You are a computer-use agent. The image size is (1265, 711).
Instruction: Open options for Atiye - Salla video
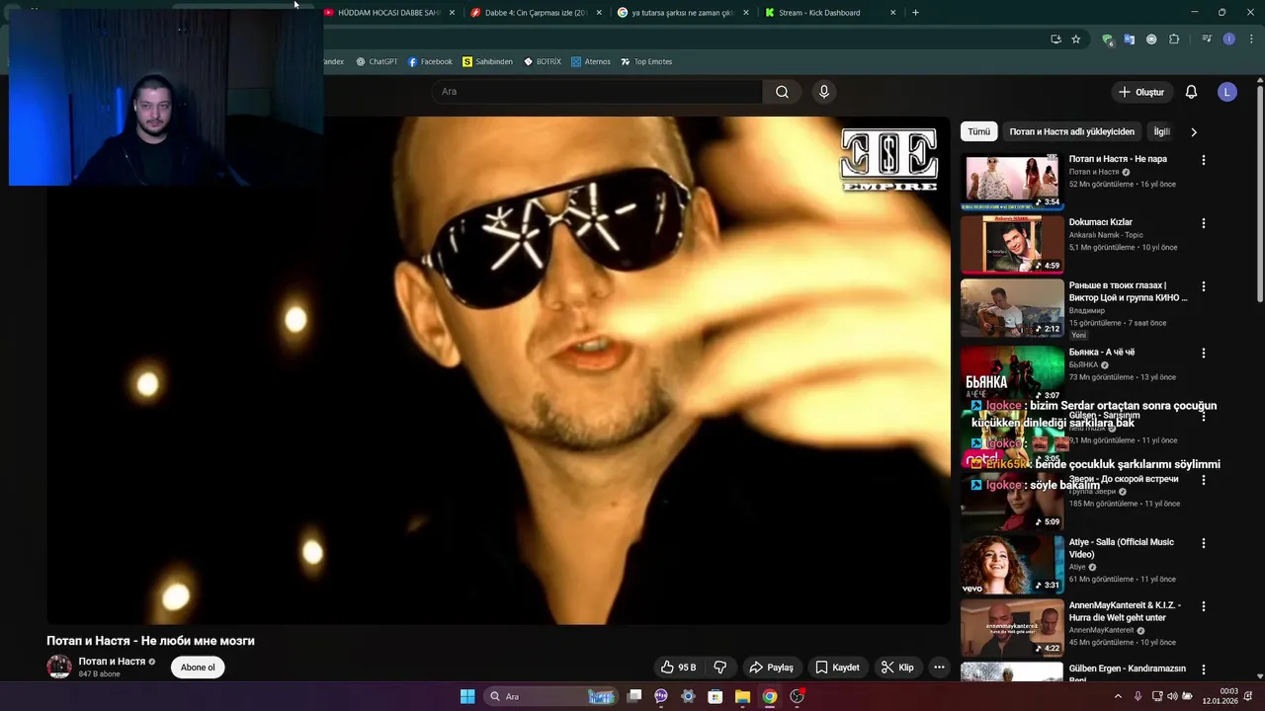coord(1203,543)
